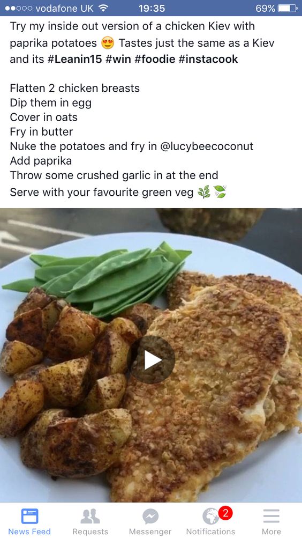Play the chicken Kiev video
This screenshot has width=302, height=538.
(152, 359)
